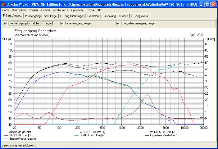The height and width of the screenshot is (149, 218).
Task: Select the F-Gang/Imped. tab
Action: click(12, 16)
